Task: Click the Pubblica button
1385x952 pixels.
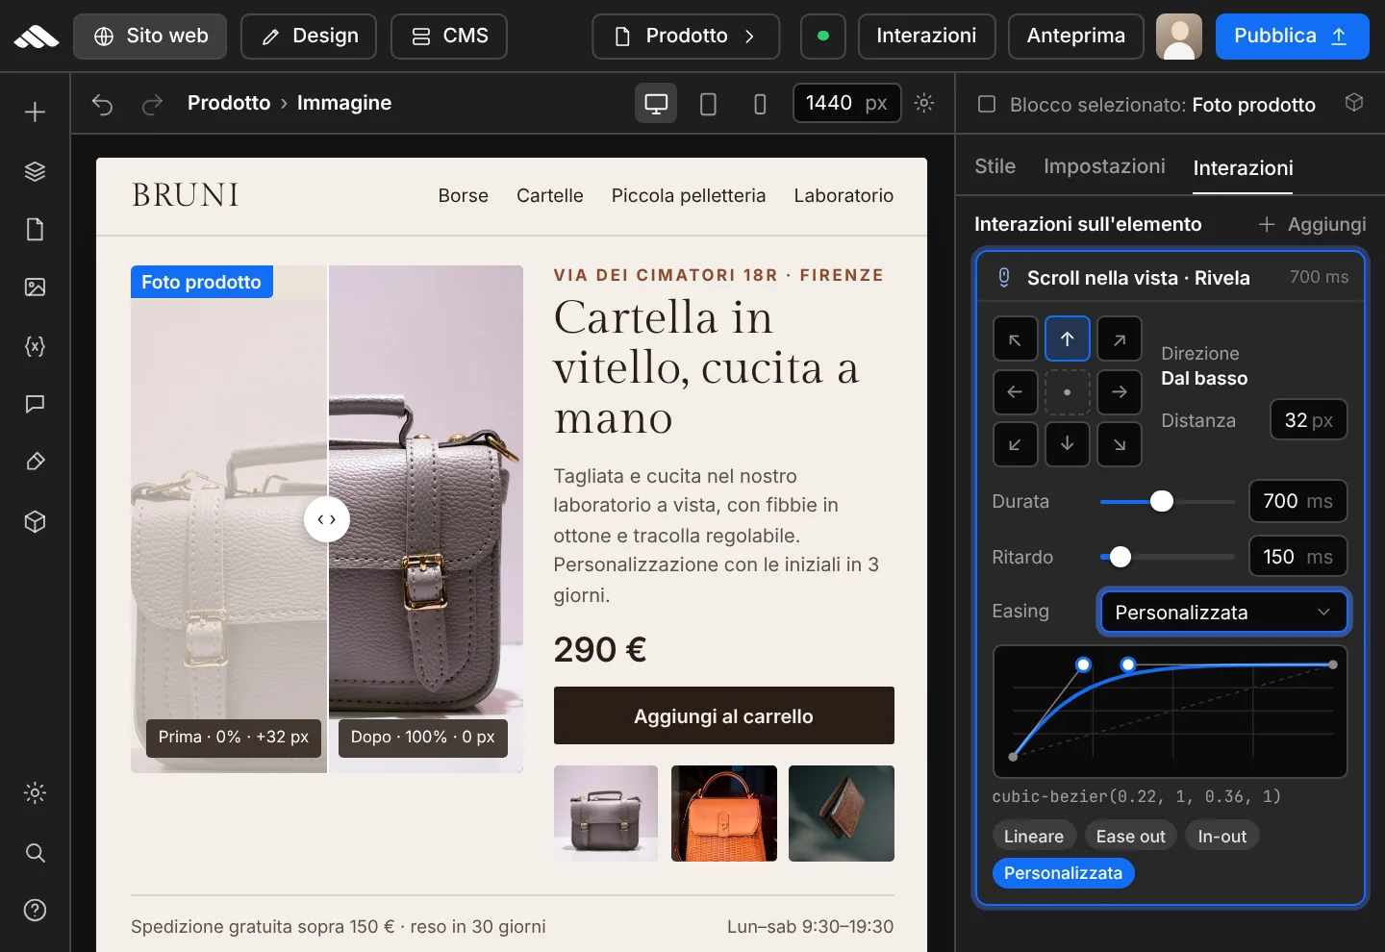Action: pos(1292,37)
